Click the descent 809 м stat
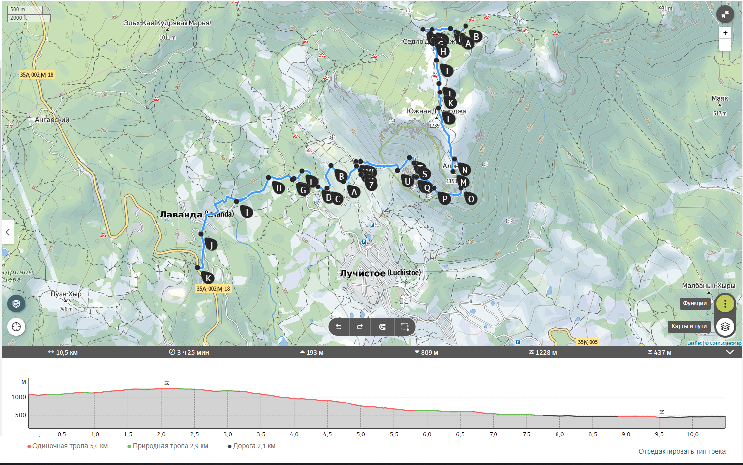 click(426, 352)
